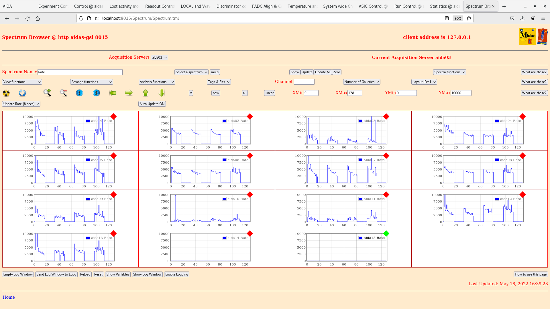Open the Acquisition Servers aida03 dropdown

coord(160,58)
